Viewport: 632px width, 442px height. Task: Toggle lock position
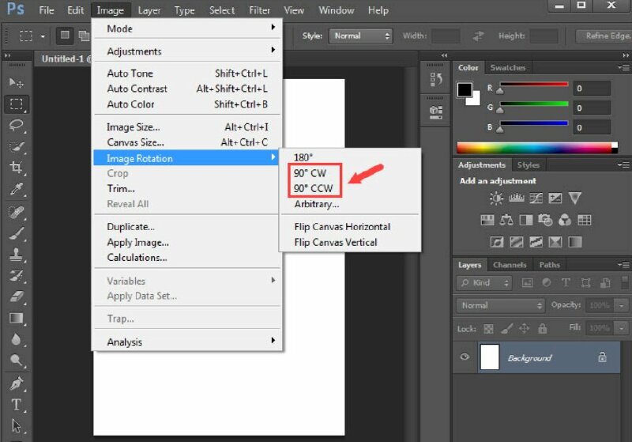click(524, 329)
